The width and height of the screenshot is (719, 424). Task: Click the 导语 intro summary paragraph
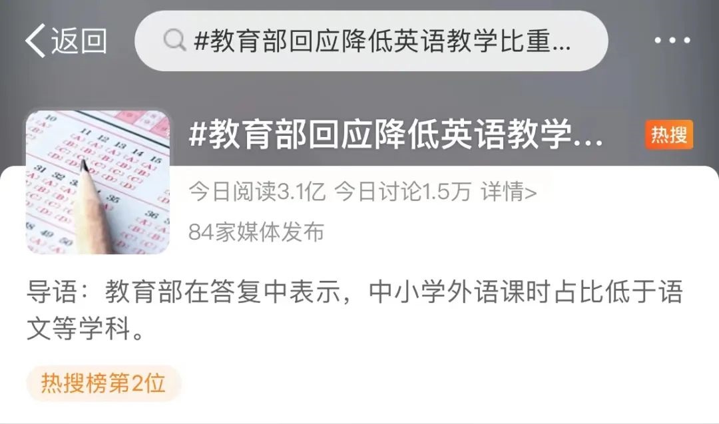(x=355, y=310)
